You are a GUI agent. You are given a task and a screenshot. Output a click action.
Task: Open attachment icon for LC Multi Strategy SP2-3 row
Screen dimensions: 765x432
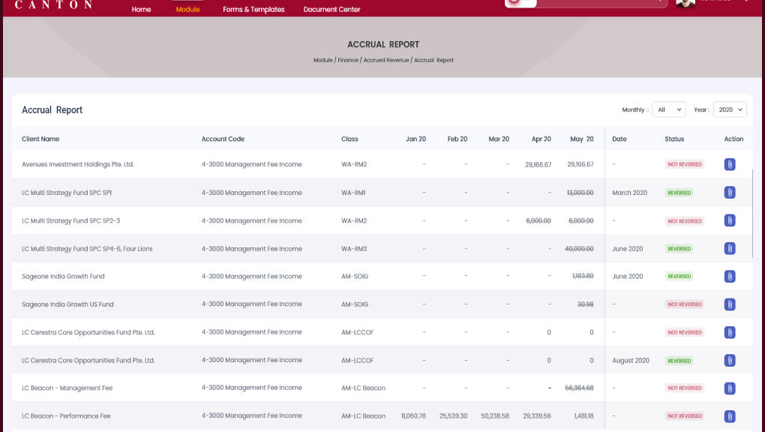click(730, 220)
